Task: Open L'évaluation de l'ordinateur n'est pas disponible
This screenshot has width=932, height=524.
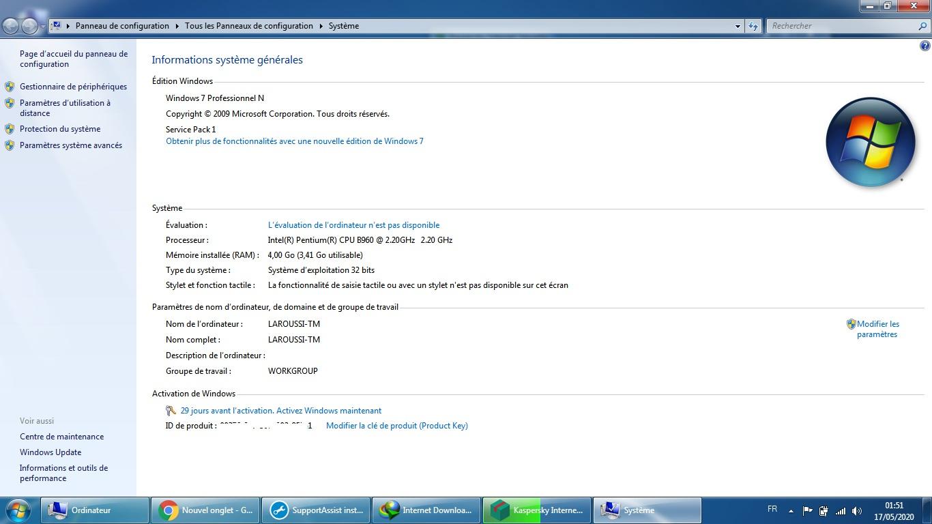Action: [x=353, y=225]
